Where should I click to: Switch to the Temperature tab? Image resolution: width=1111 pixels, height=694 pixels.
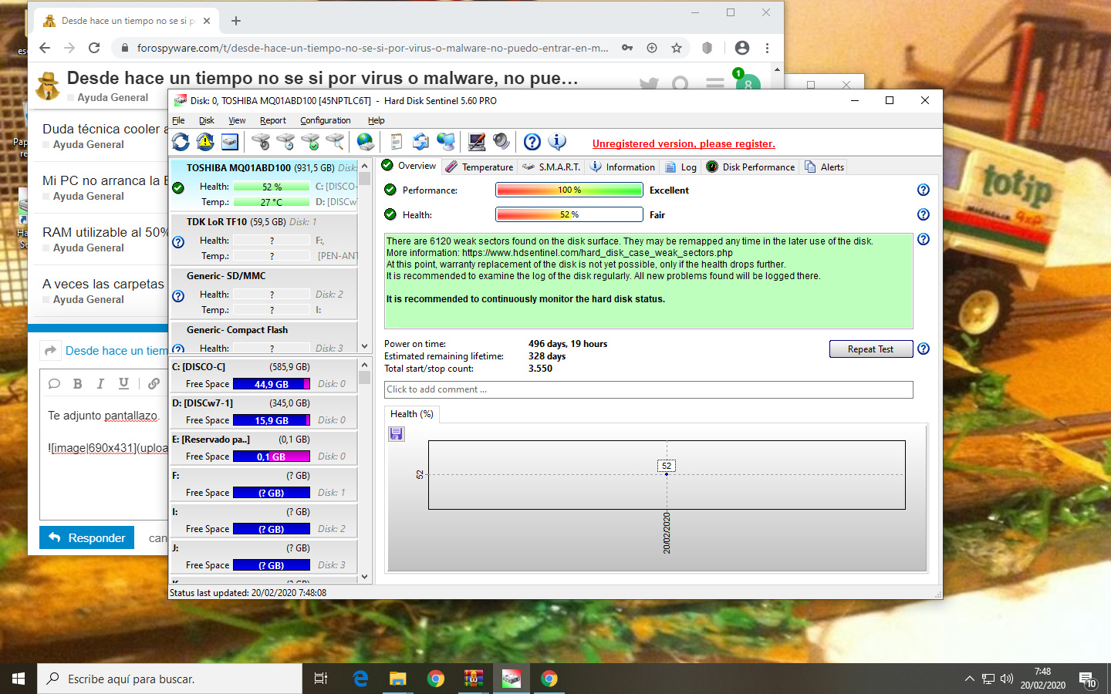tap(479, 167)
